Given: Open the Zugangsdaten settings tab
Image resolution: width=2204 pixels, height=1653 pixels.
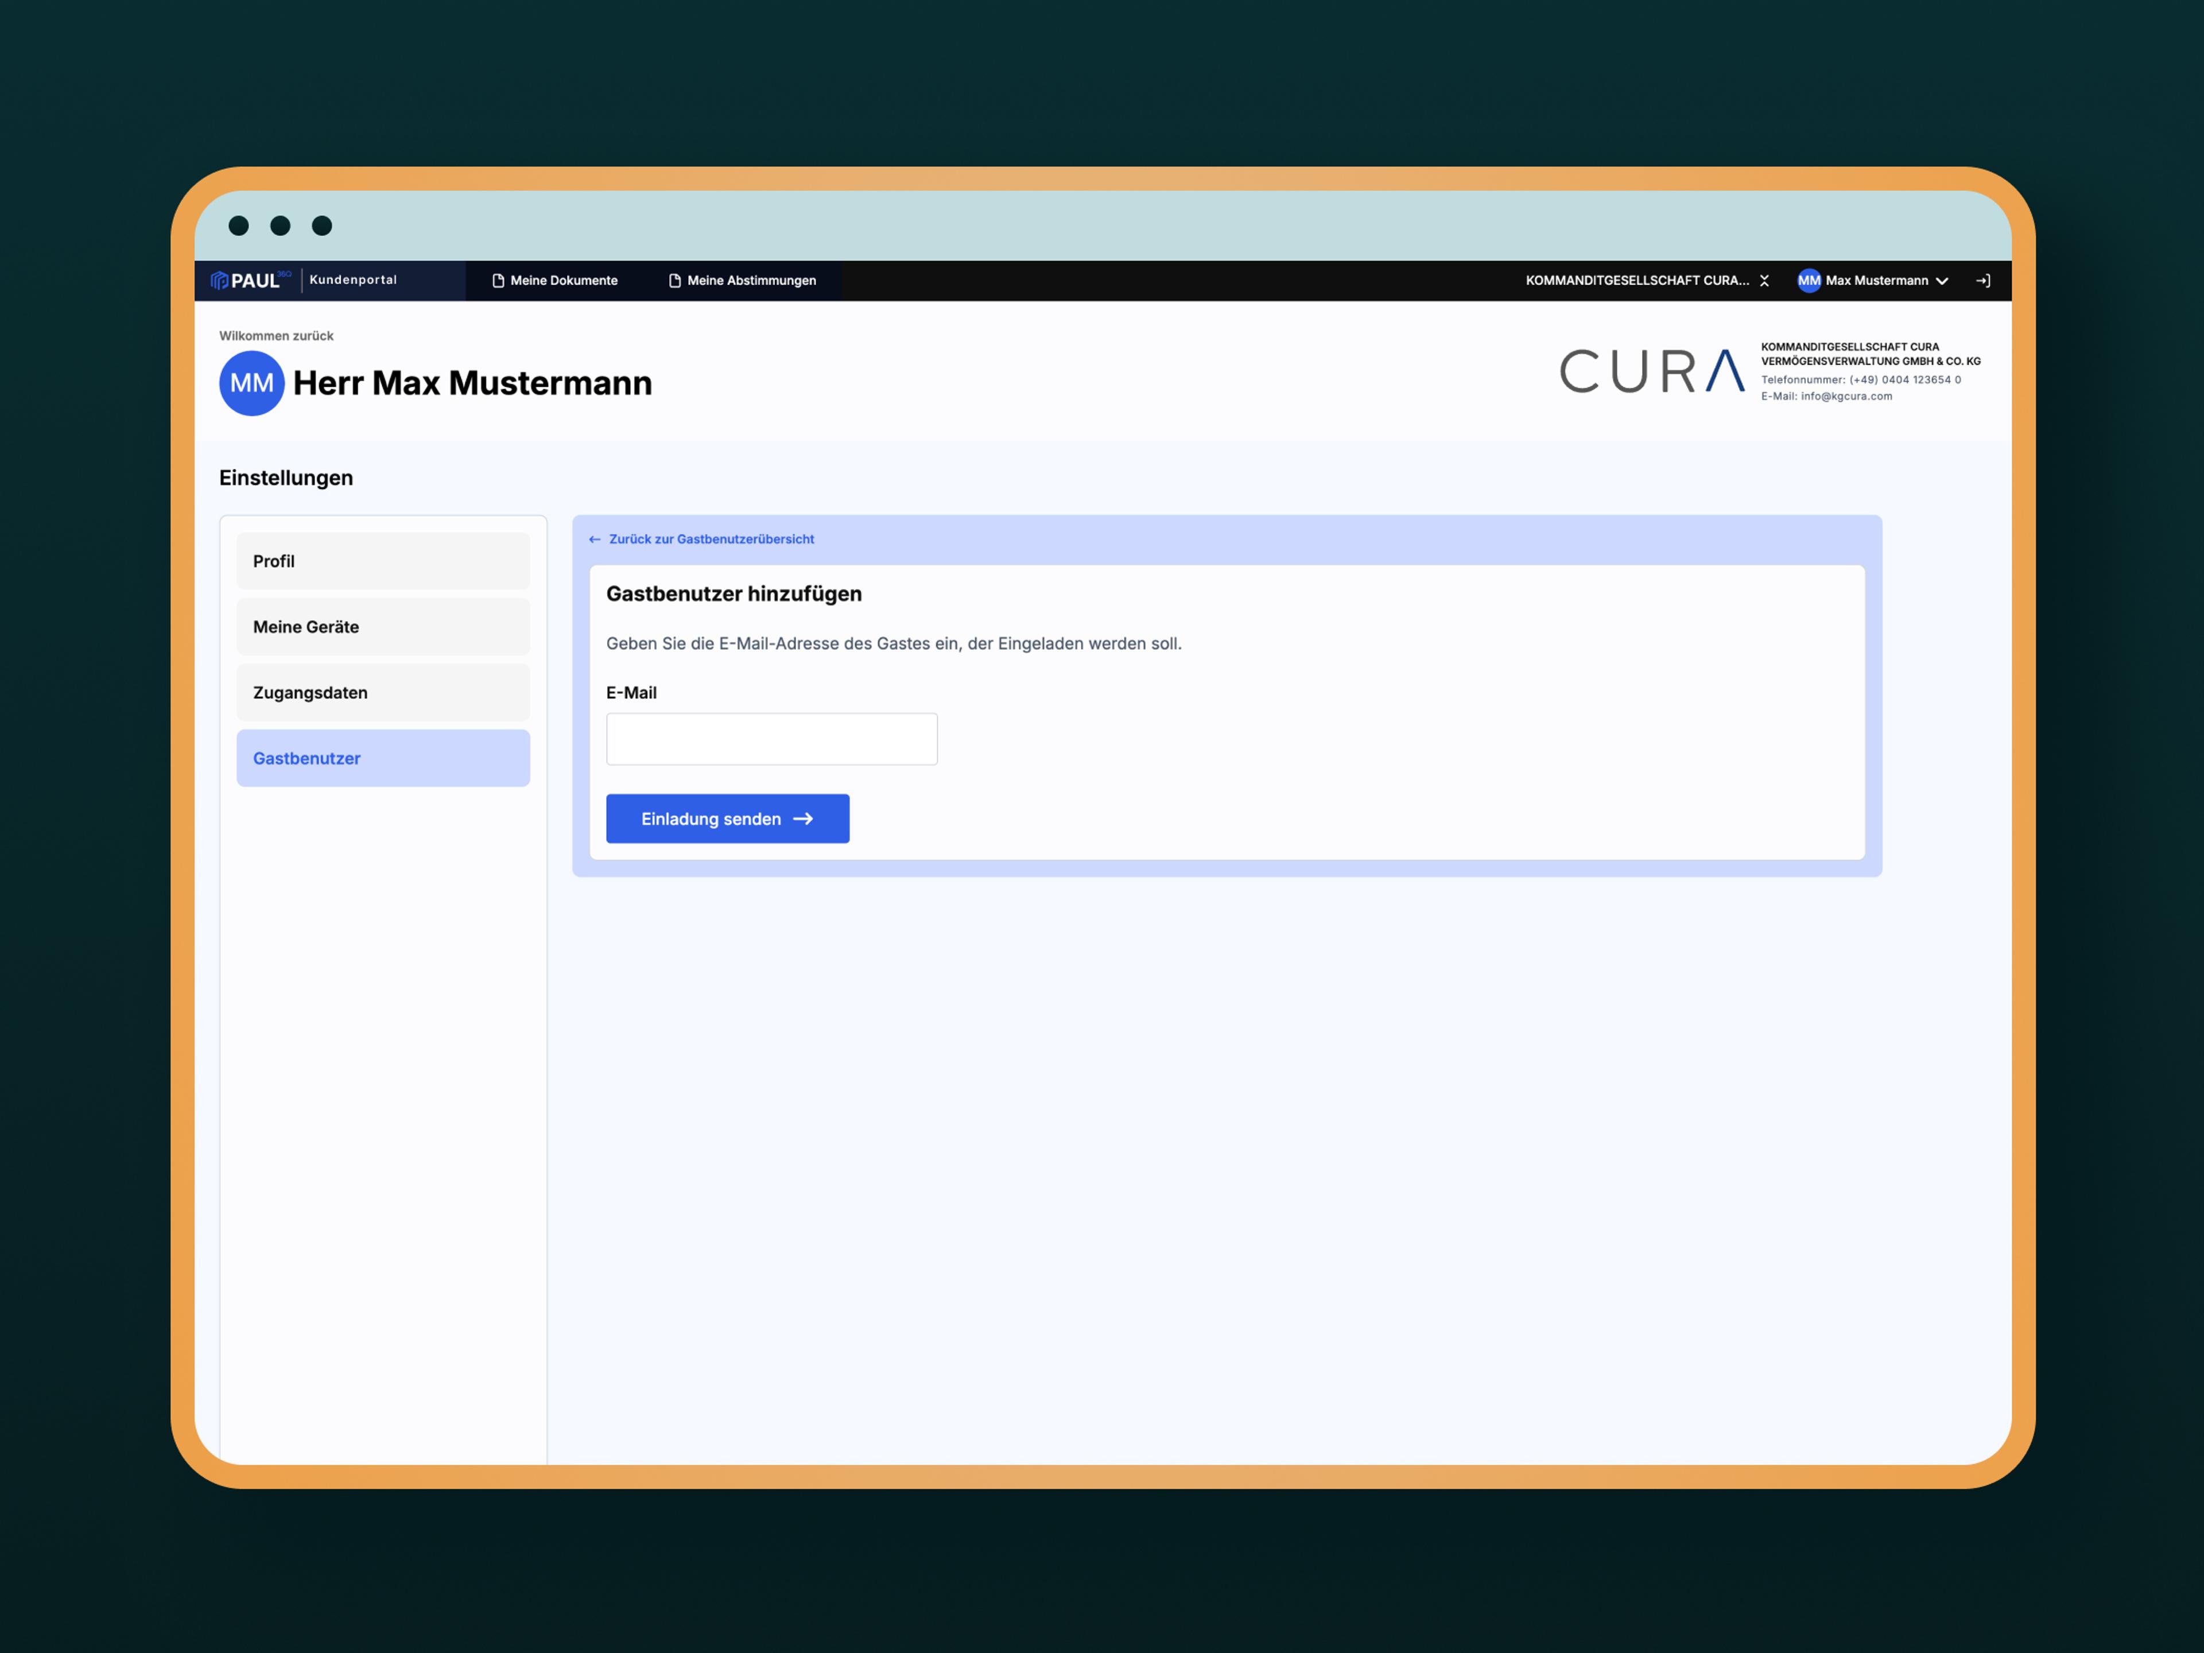Looking at the screenshot, I should (x=383, y=693).
